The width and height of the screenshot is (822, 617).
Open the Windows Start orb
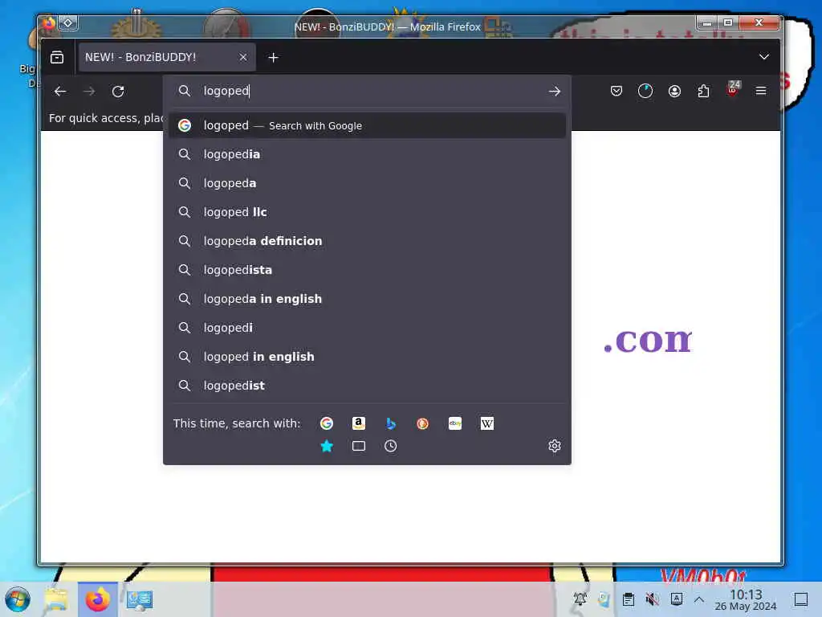pos(18,599)
